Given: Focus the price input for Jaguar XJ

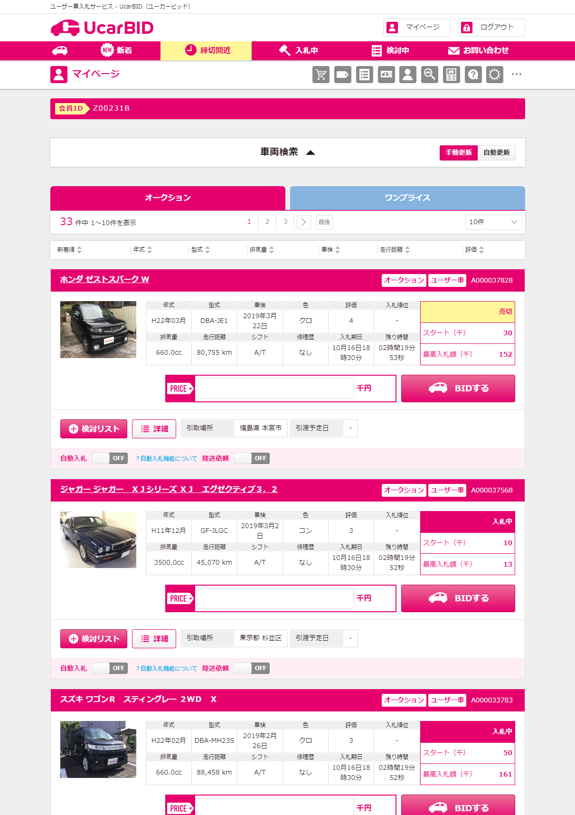Looking at the screenshot, I should click(275, 598).
